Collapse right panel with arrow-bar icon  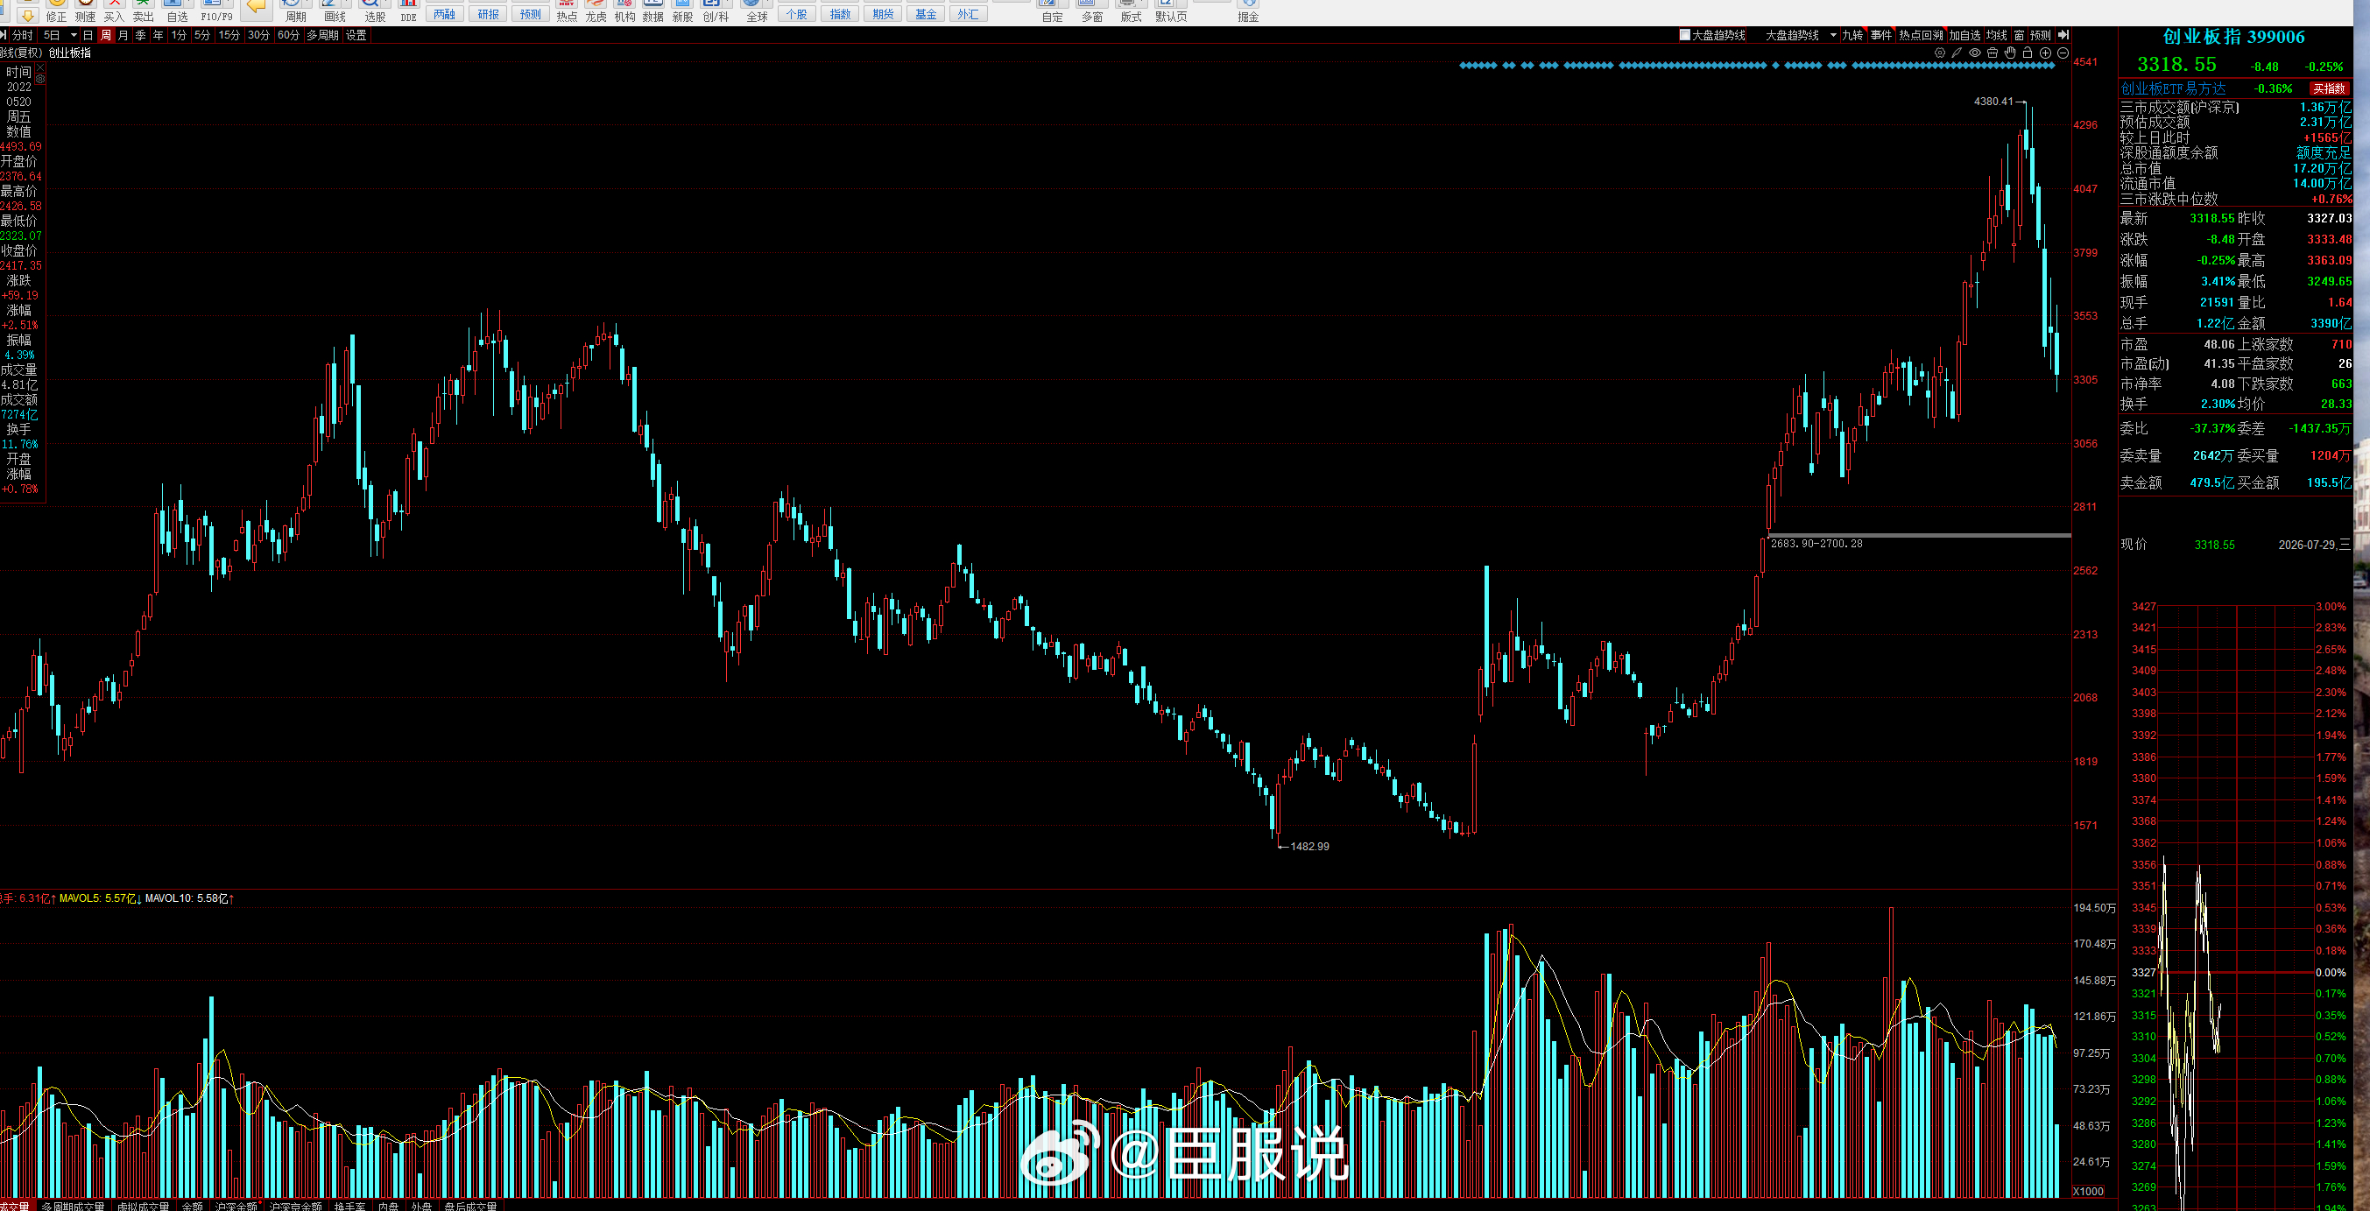click(2063, 35)
